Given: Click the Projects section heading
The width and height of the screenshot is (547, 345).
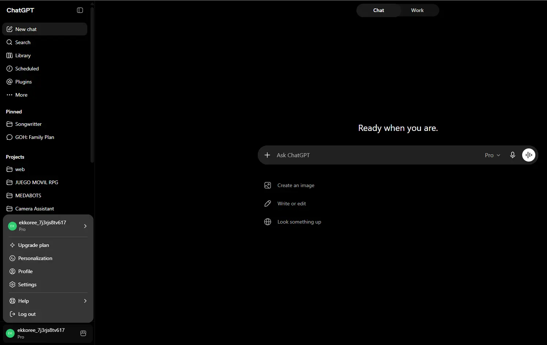Looking at the screenshot, I should pyautogui.click(x=15, y=157).
